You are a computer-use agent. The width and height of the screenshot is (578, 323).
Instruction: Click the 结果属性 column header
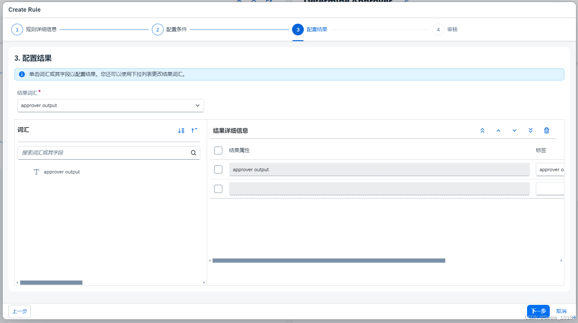pos(240,150)
